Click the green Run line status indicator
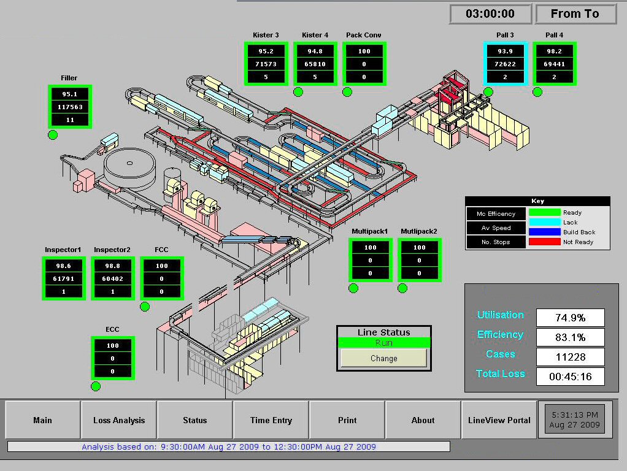 [x=384, y=343]
